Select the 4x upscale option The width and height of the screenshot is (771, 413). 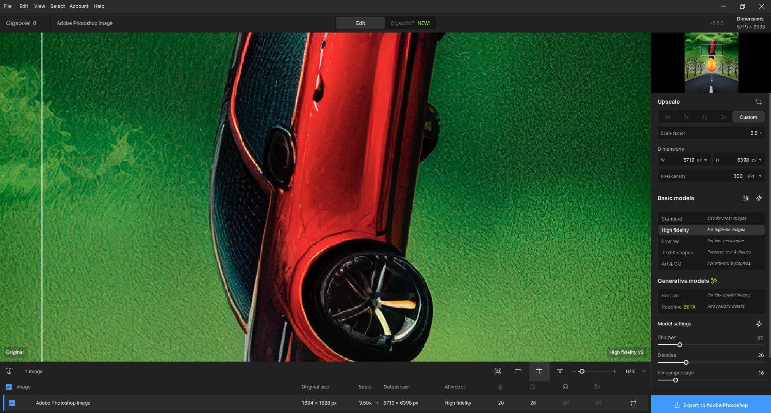704,117
